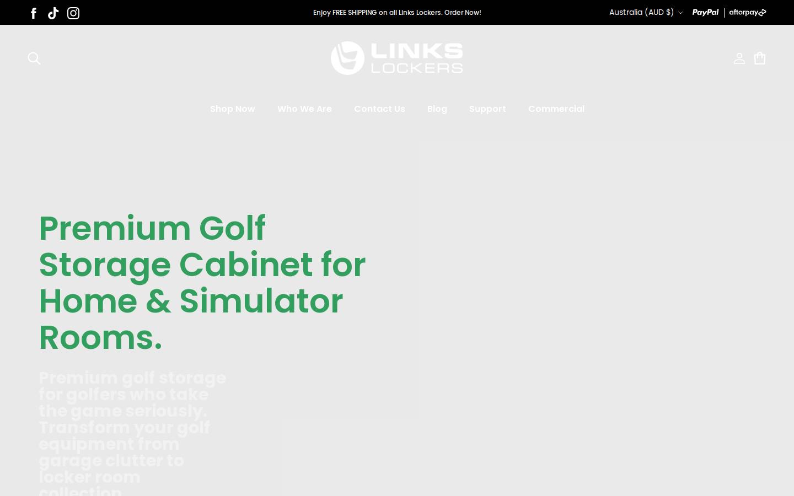Expand the Australia (AUD $) currency selector

point(646,12)
